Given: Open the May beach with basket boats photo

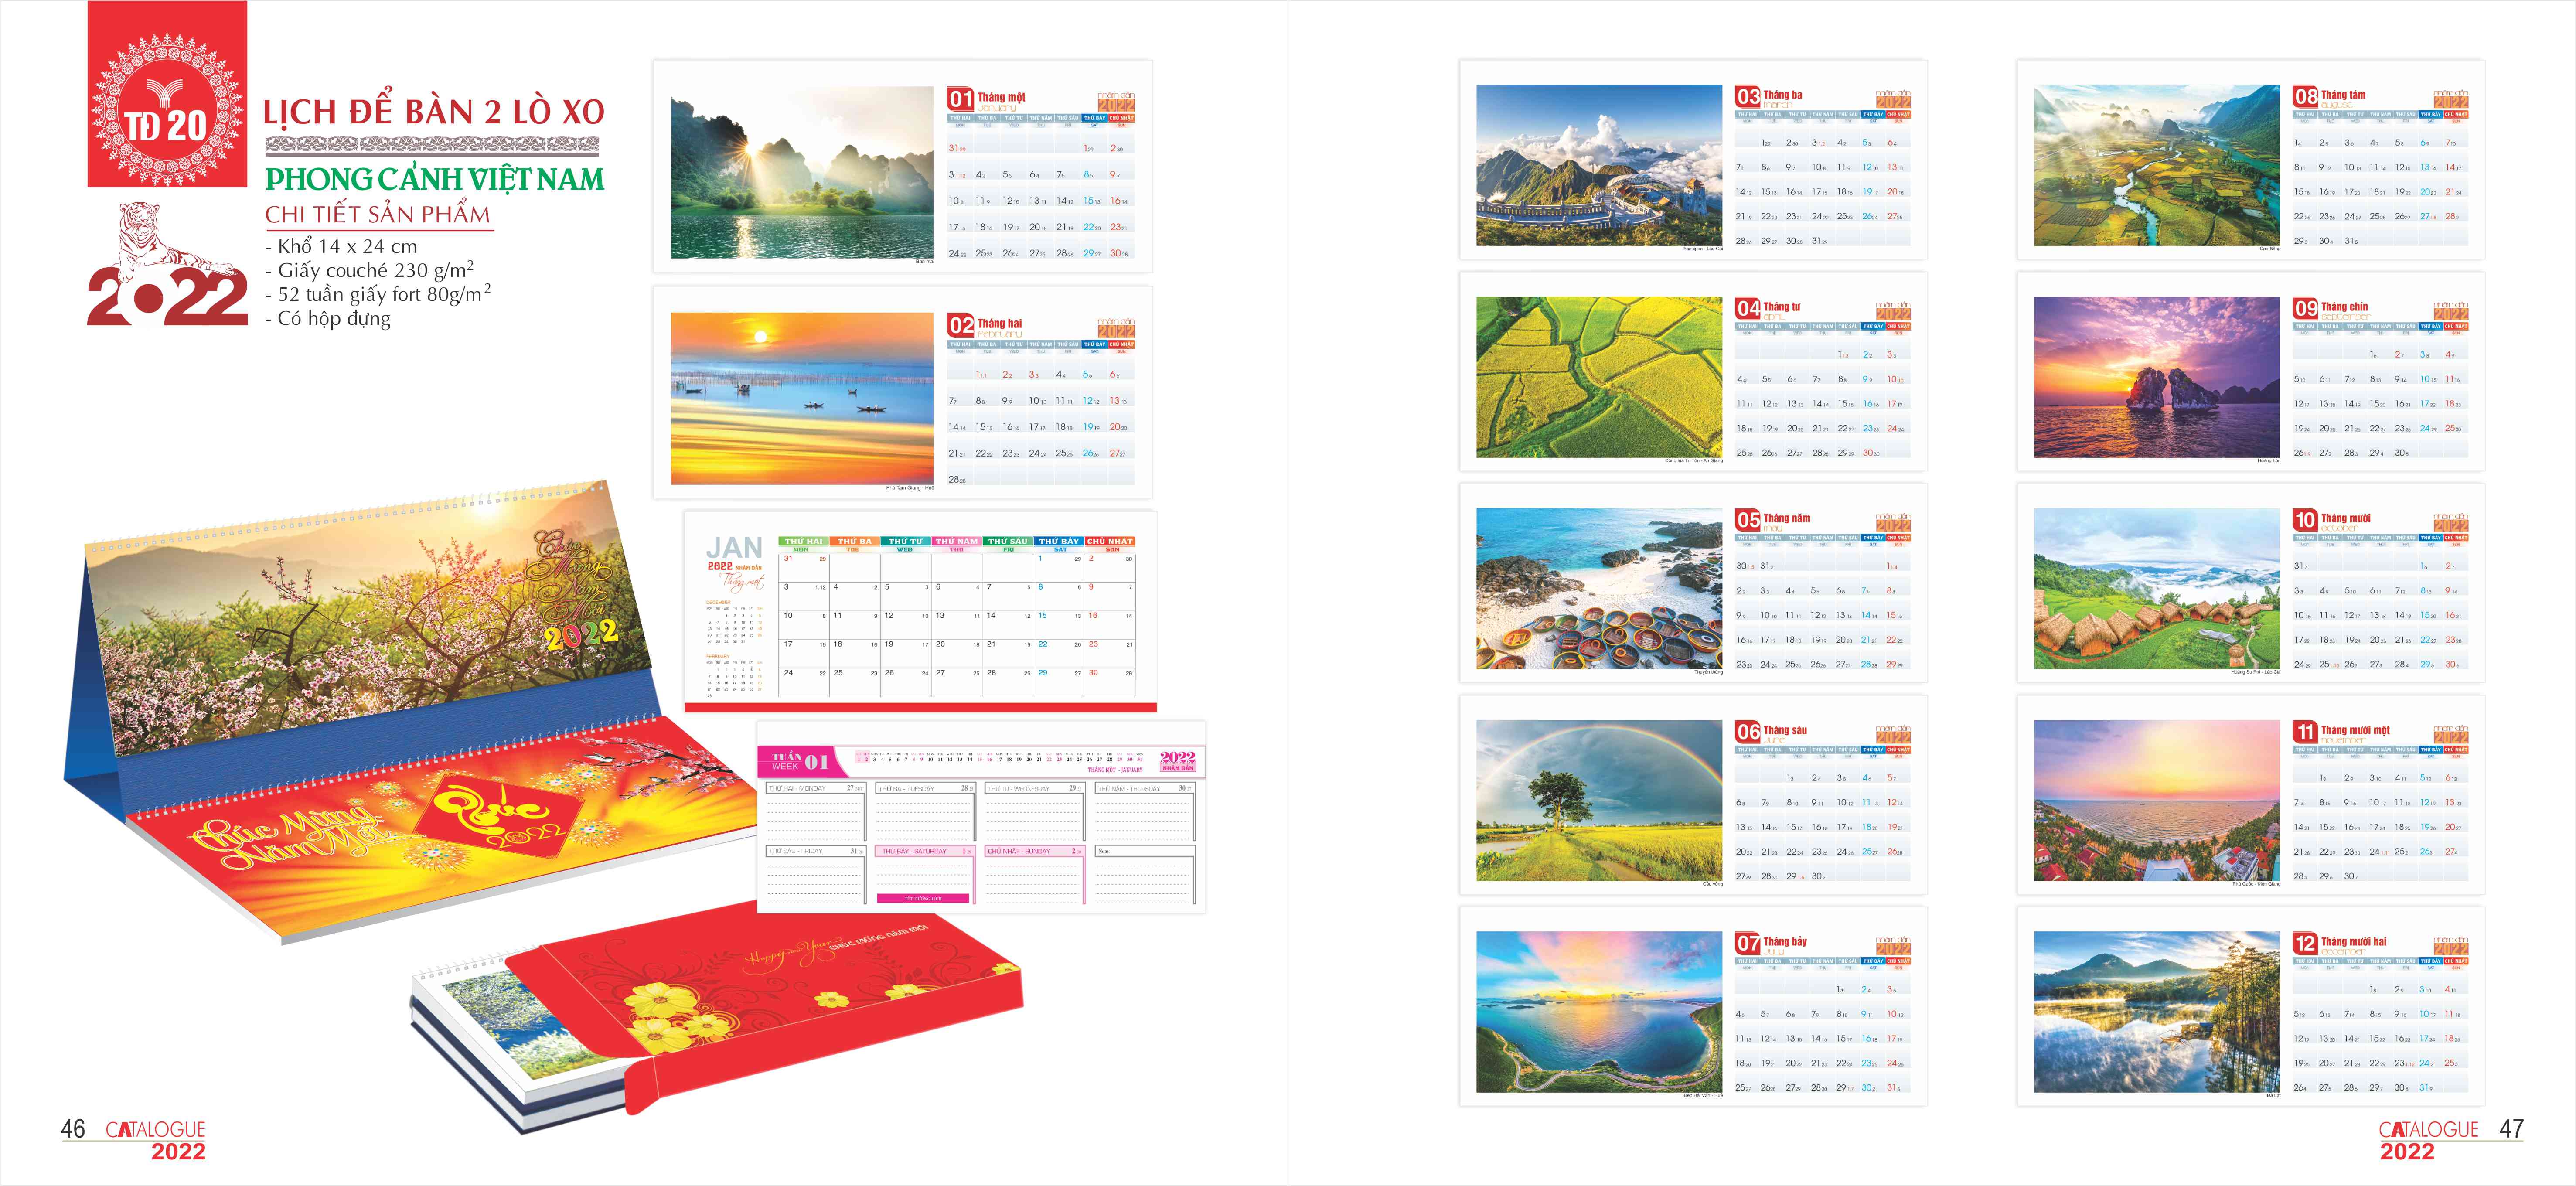Looking at the screenshot, I should tap(1599, 589).
